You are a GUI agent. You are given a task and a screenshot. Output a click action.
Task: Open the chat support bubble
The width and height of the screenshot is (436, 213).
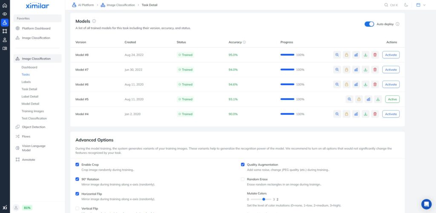point(426,204)
